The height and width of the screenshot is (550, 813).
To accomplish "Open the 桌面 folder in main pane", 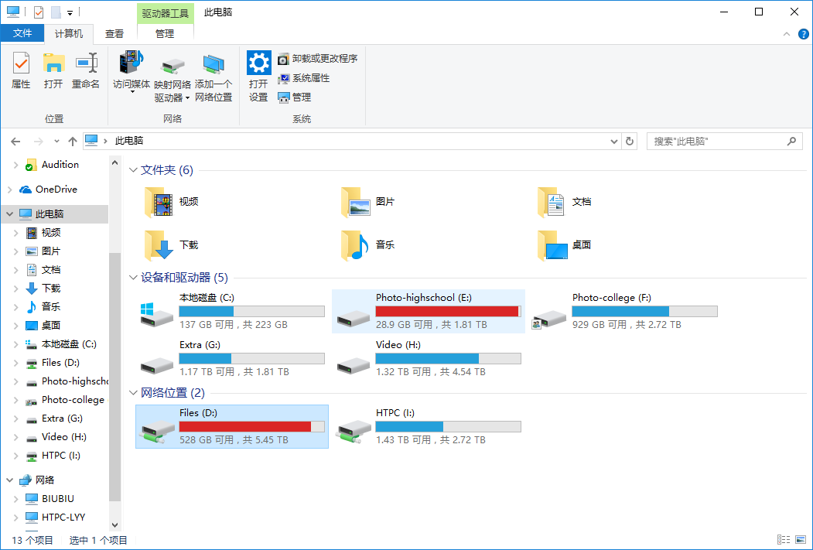I will (x=565, y=244).
